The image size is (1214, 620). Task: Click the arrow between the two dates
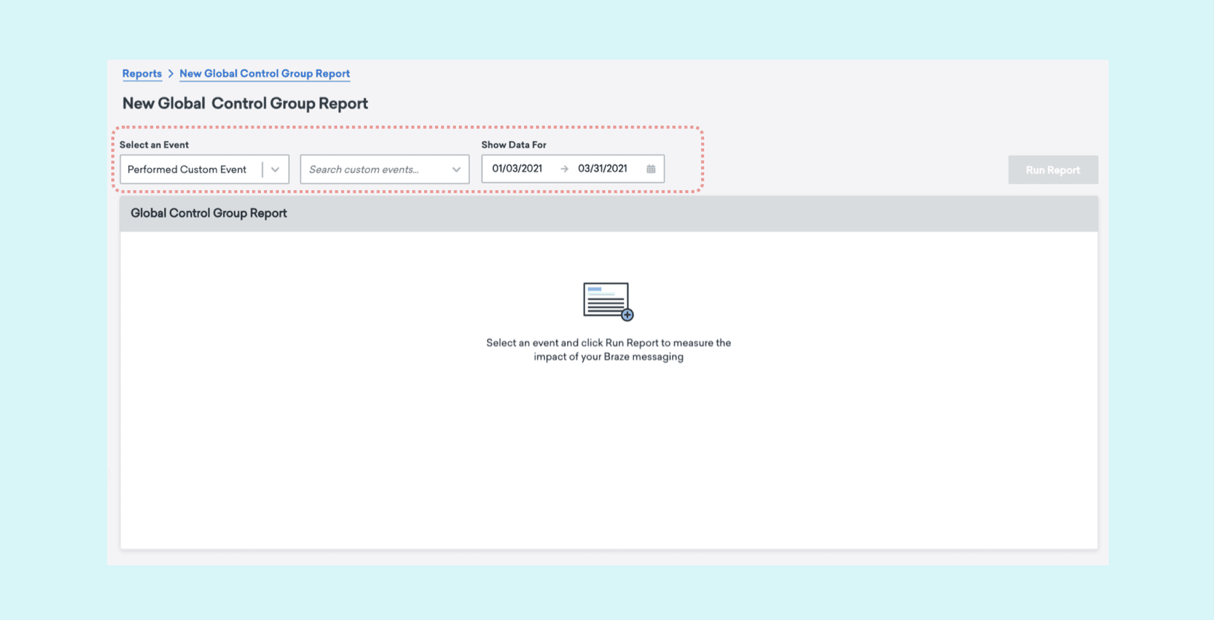(564, 169)
